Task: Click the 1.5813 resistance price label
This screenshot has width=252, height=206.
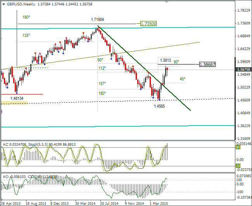Action: point(166,60)
